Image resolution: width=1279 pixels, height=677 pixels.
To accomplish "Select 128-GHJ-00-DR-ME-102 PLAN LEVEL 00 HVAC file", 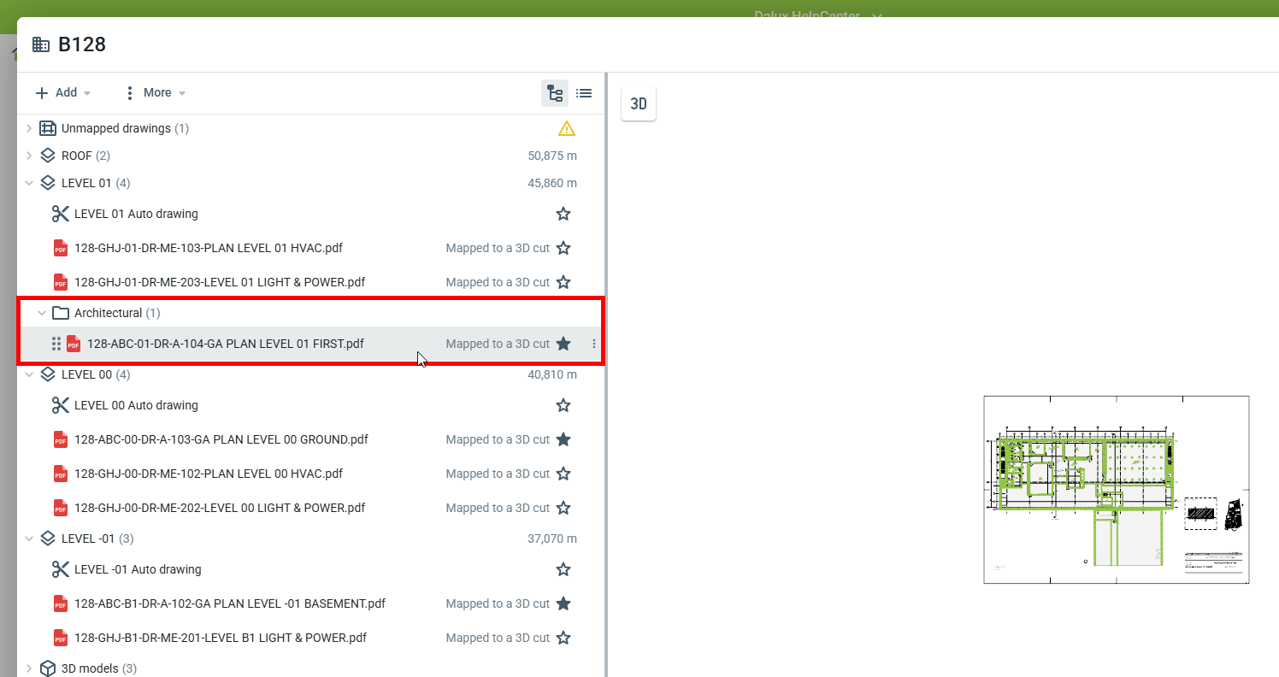I will click(209, 474).
